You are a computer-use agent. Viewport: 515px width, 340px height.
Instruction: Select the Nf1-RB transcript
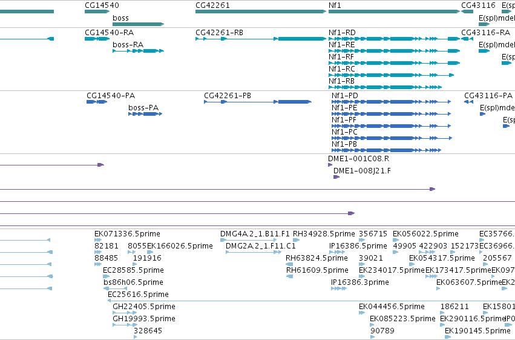tap(385, 87)
